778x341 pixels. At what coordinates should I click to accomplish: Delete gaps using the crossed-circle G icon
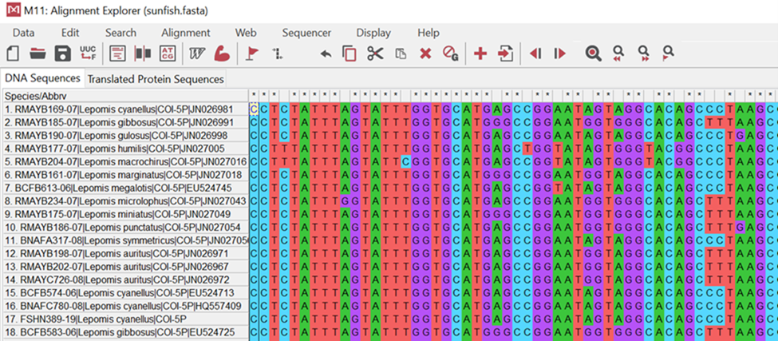click(x=451, y=54)
